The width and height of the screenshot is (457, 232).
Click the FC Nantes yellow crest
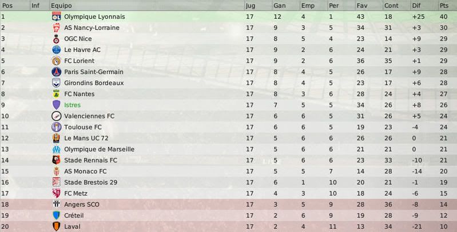coord(56,94)
